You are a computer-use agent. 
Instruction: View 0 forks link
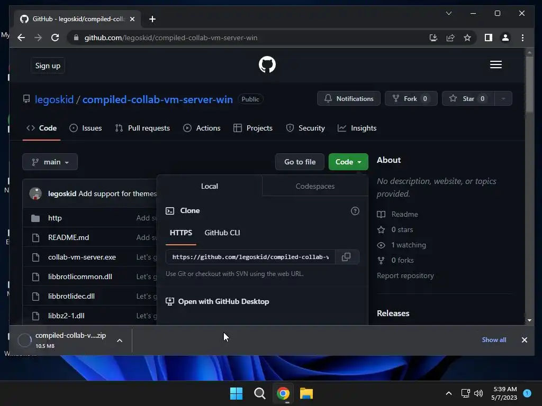coord(395,260)
